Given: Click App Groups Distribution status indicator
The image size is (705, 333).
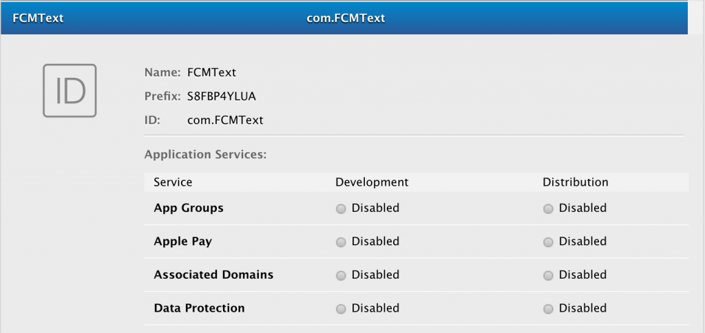Looking at the screenshot, I should coord(548,208).
